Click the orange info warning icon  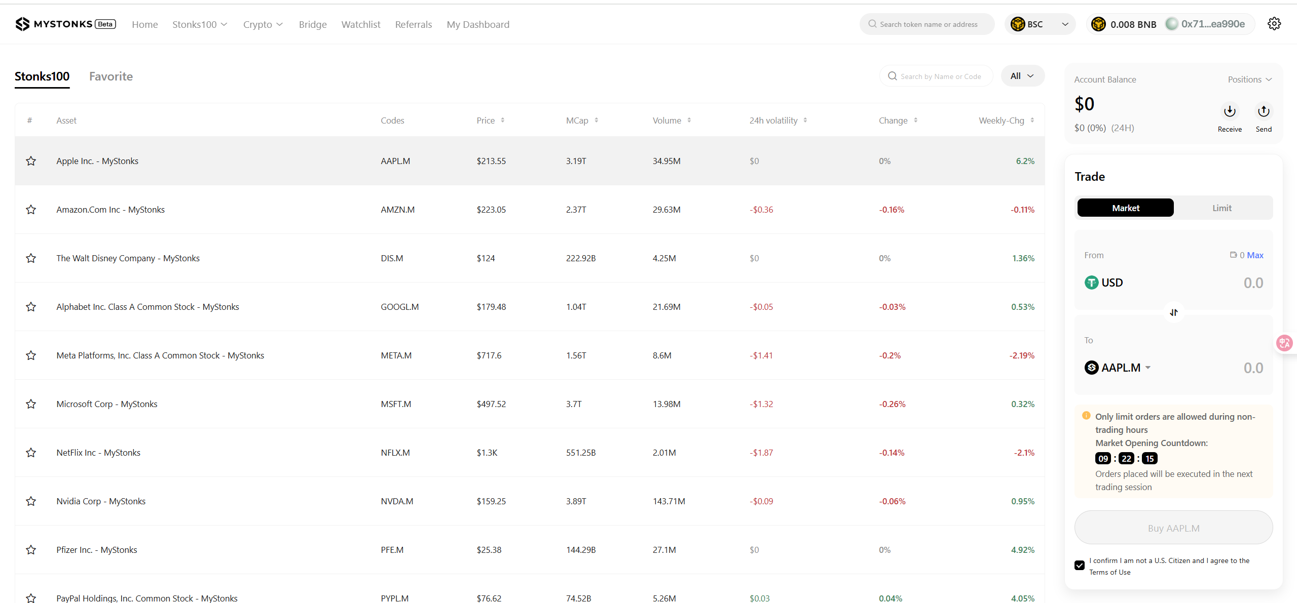[1086, 416]
